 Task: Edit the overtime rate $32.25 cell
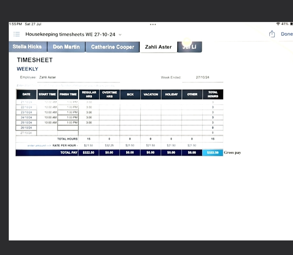pos(109,145)
